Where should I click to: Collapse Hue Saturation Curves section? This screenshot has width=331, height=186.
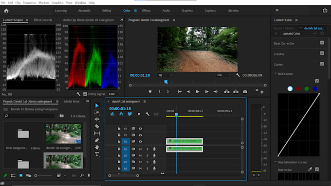click(276, 162)
